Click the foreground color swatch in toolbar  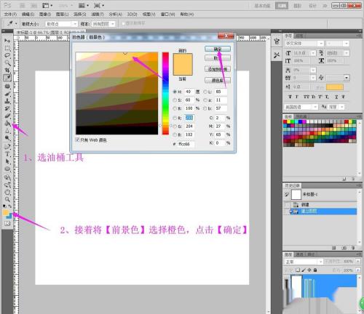pos(6,213)
